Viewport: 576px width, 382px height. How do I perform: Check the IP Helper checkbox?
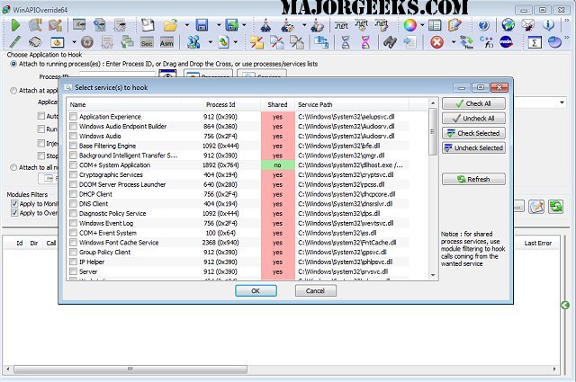[73, 262]
